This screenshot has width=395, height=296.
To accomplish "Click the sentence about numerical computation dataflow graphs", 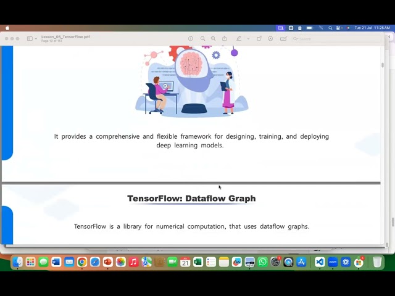I will point(191,226).
